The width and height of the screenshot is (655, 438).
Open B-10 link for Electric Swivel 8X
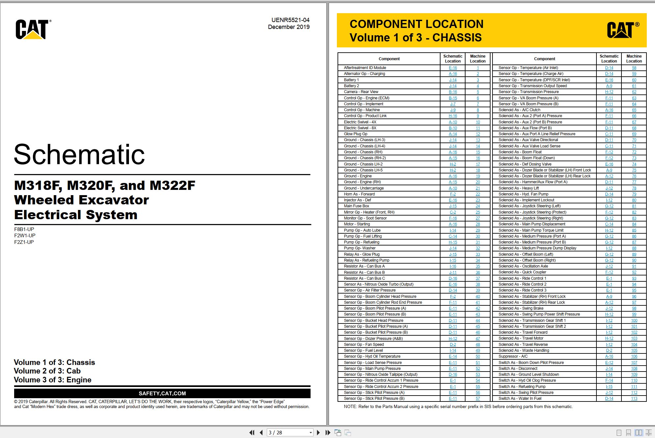453,128
